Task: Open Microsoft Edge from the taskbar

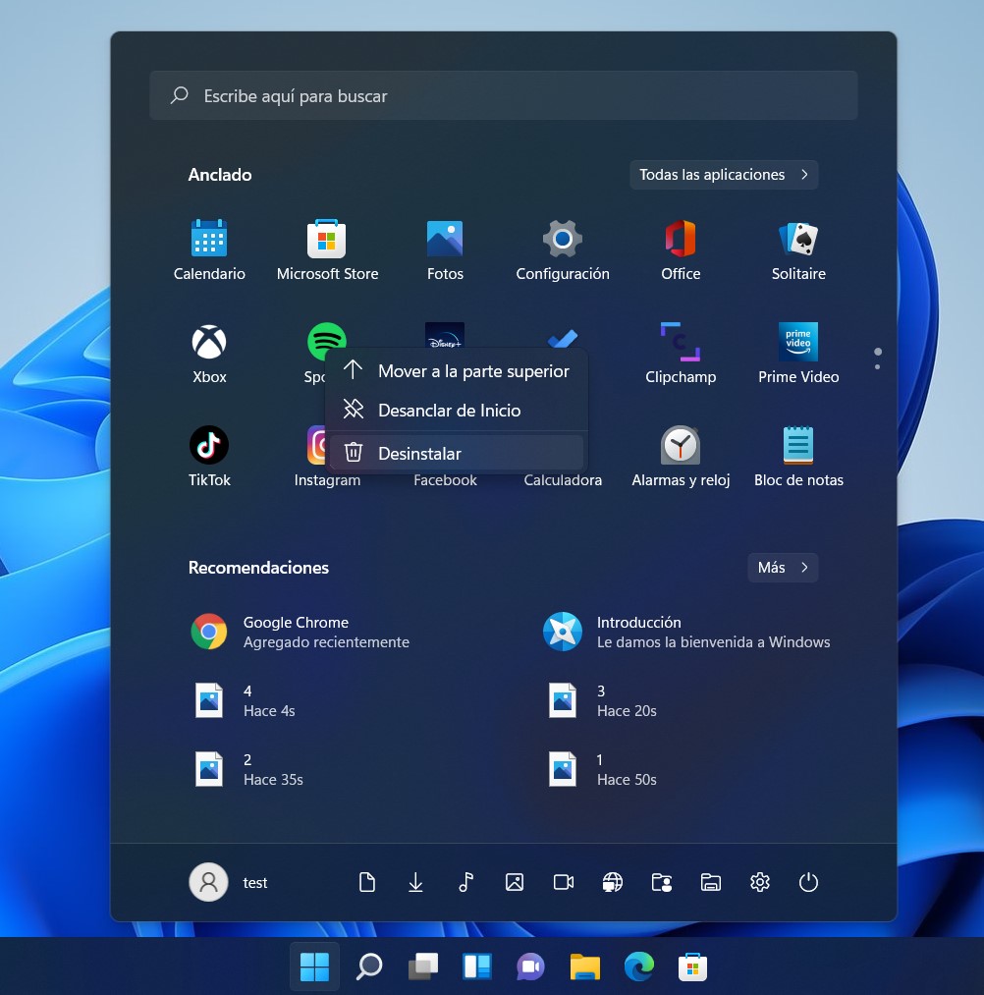Action: pos(639,967)
